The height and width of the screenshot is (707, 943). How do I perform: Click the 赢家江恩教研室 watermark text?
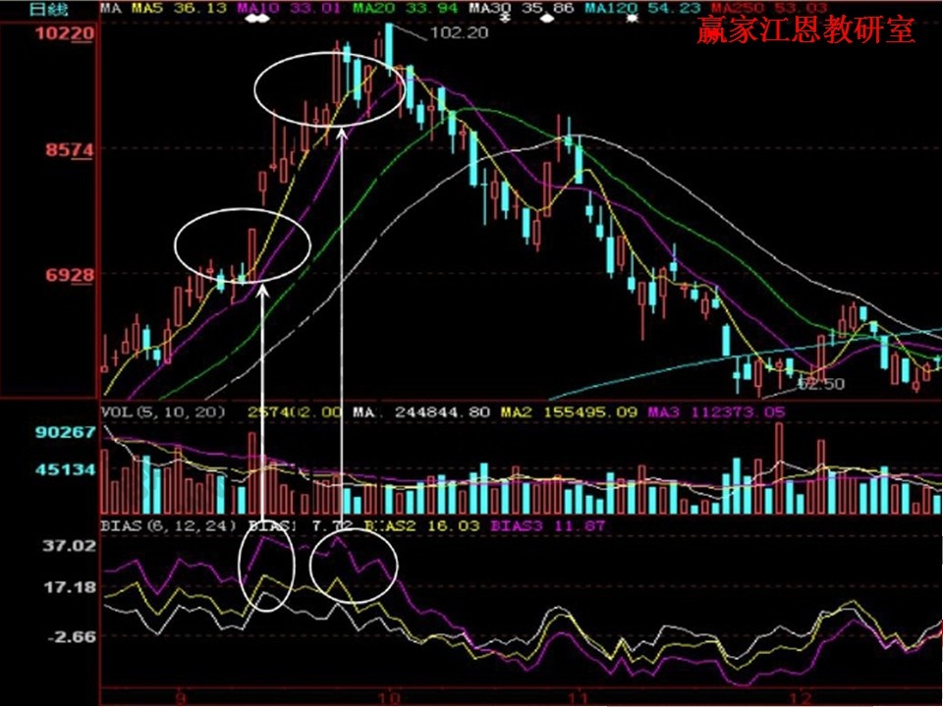pyautogui.click(x=805, y=30)
